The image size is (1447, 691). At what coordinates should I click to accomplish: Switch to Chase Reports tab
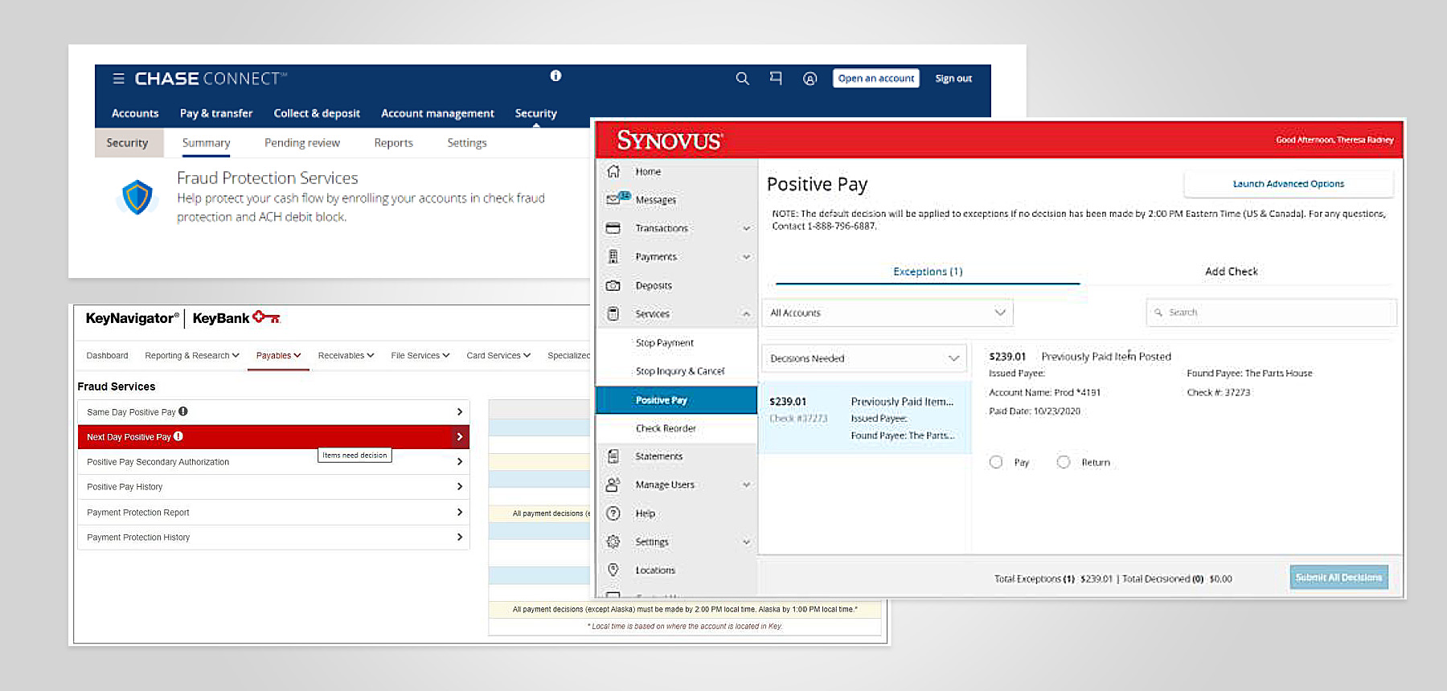(x=393, y=143)
